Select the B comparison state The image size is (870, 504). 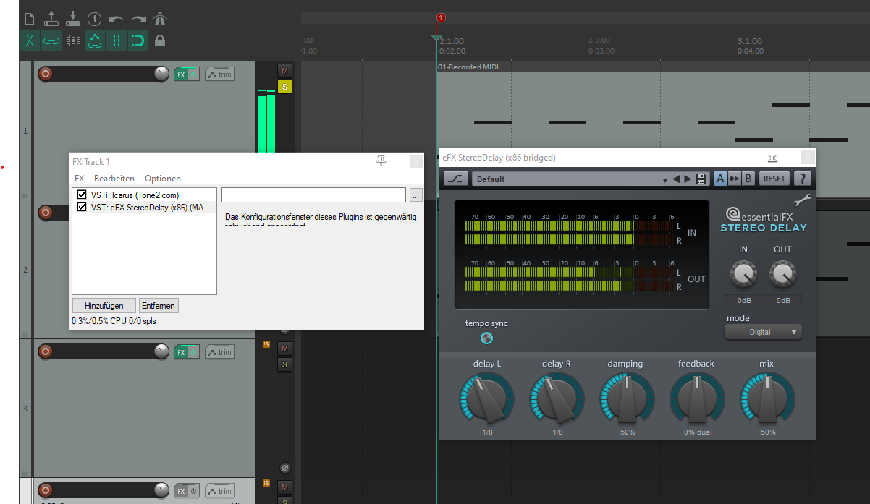click(x=748, y=179)
